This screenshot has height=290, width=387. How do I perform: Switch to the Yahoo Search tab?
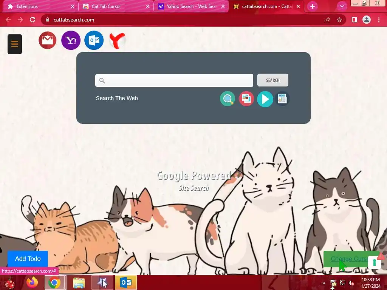pyautogui.click(x=190, y=6)
